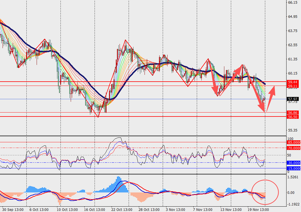Select the 1.5261 MACD scale label

tap(293, 177)
